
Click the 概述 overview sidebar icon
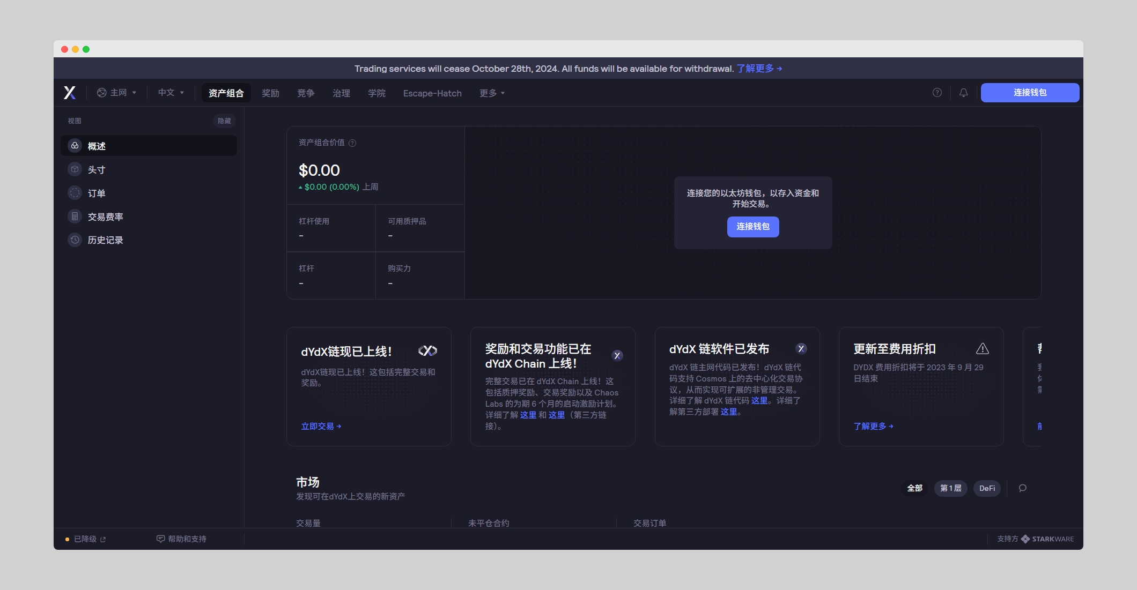(75, 146)
